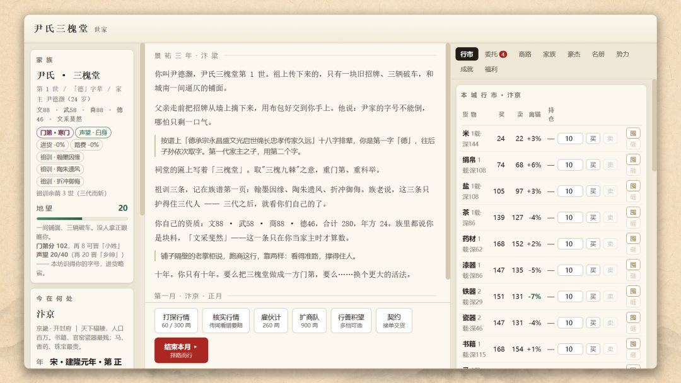Hoard 盐 with its 囤 button
The width and height of the screenshot is (681, 383).
[633, 186]
